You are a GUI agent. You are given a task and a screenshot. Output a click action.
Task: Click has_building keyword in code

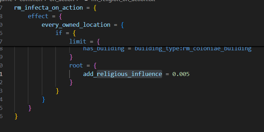tap(104, 49)
